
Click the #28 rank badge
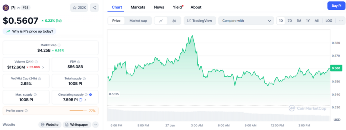click(26, 8)
